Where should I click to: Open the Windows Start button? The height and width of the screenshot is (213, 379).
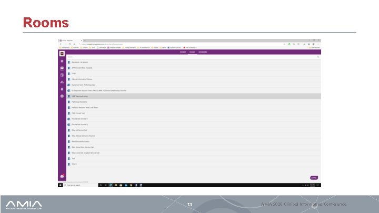click(x=60, y=185)
